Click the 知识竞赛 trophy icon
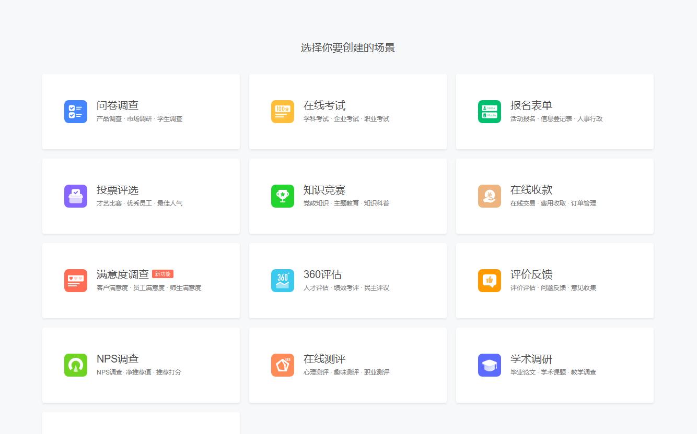Viewport: 697px width, 434px height. pos(282,196)
